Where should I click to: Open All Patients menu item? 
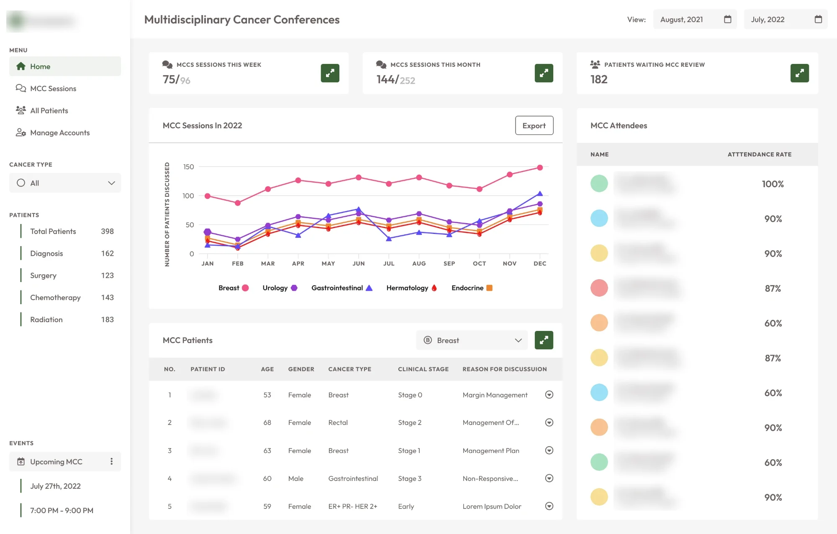point(65,110)
